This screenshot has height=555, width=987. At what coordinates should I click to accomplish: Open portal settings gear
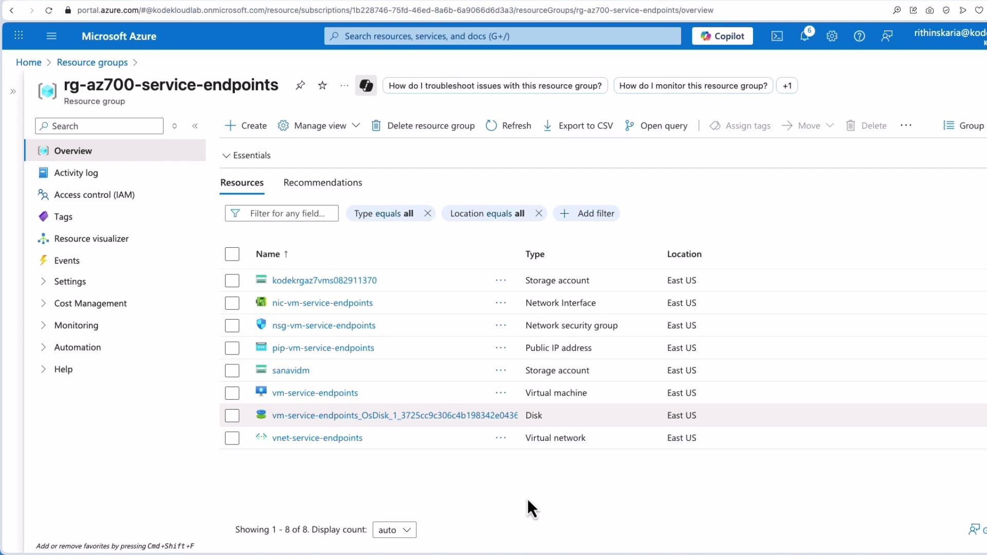click(x=832, y=36)
